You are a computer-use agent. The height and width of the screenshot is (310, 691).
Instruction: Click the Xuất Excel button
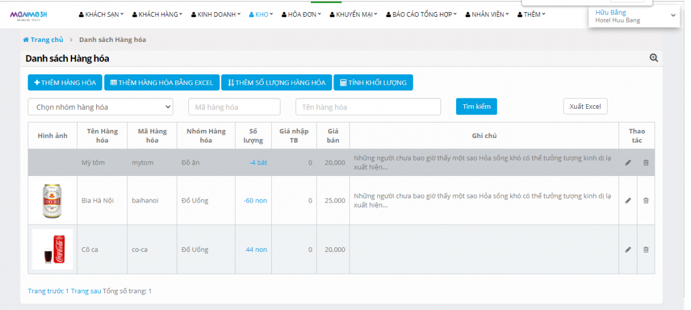pos(584,106)
